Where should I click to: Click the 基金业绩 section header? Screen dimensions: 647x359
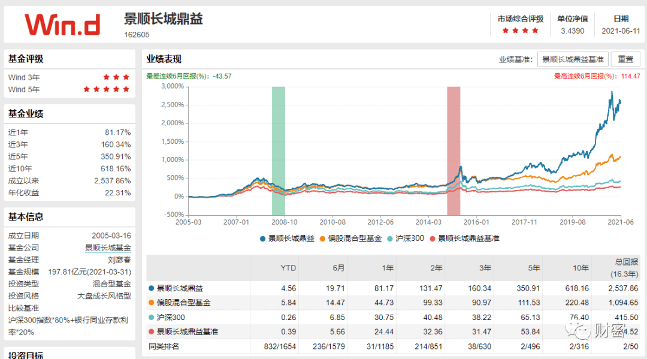(x=26, y=114)
